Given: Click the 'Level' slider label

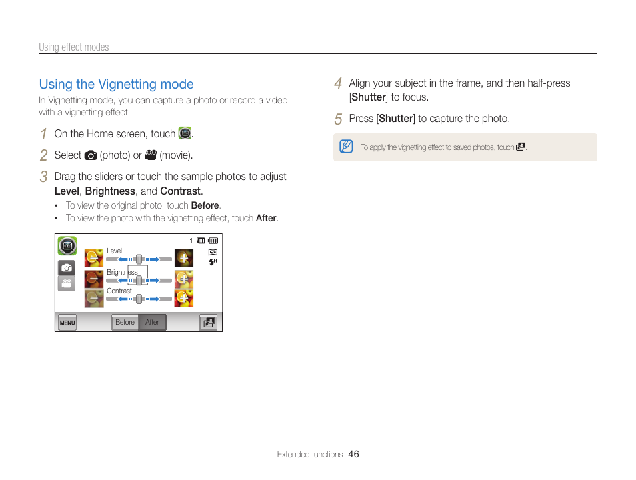Looking at the screenshot, I should [115, 251].
